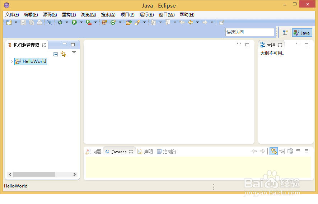The width and height of the screenshot is (318, 204).
Task: Expand the HelloWorld project tree node
Action: [x=11, y=61]
